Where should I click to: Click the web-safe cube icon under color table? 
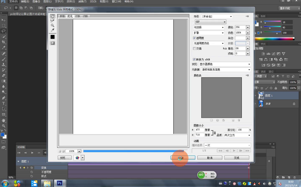[x=218, y=120]
